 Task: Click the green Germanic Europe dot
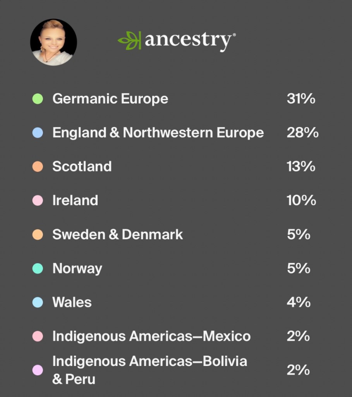[38, 99]
